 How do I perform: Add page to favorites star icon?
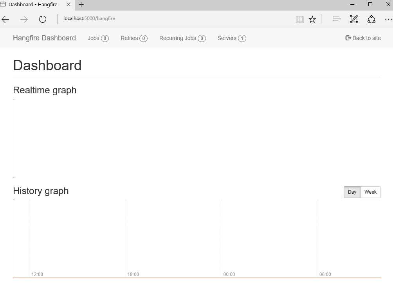(312, 19)
